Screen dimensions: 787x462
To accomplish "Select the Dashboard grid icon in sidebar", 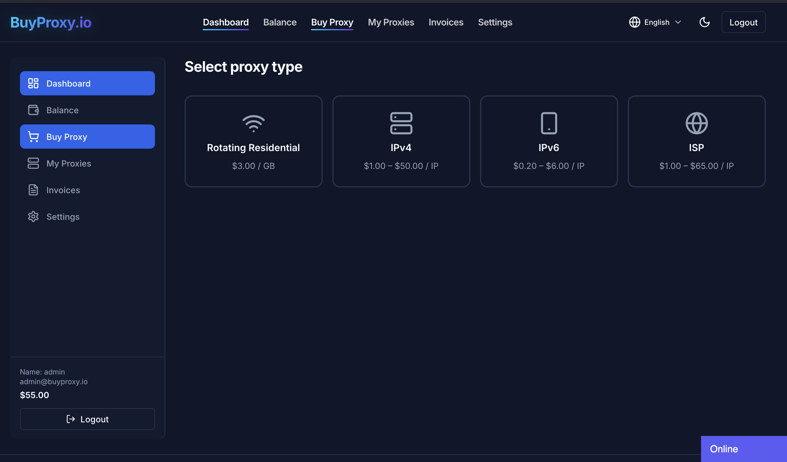I will 33,83.
